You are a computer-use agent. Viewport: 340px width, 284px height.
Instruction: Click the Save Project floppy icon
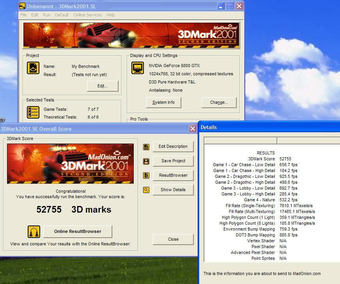tap(146, 162)
